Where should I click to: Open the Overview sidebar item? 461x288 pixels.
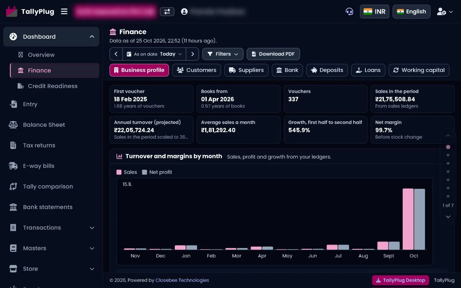click(x=55, y=55)
